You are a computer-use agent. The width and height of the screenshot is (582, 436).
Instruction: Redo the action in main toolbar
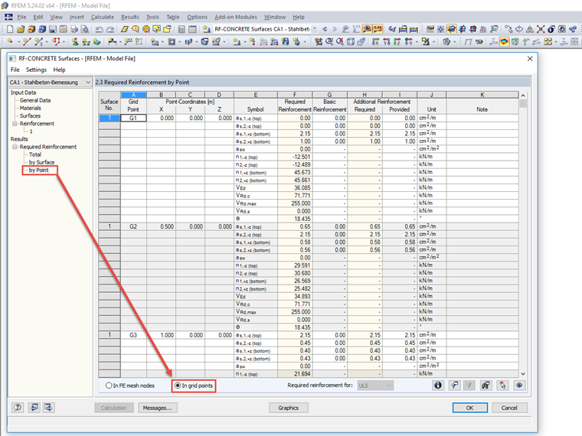tap(110, 29)
